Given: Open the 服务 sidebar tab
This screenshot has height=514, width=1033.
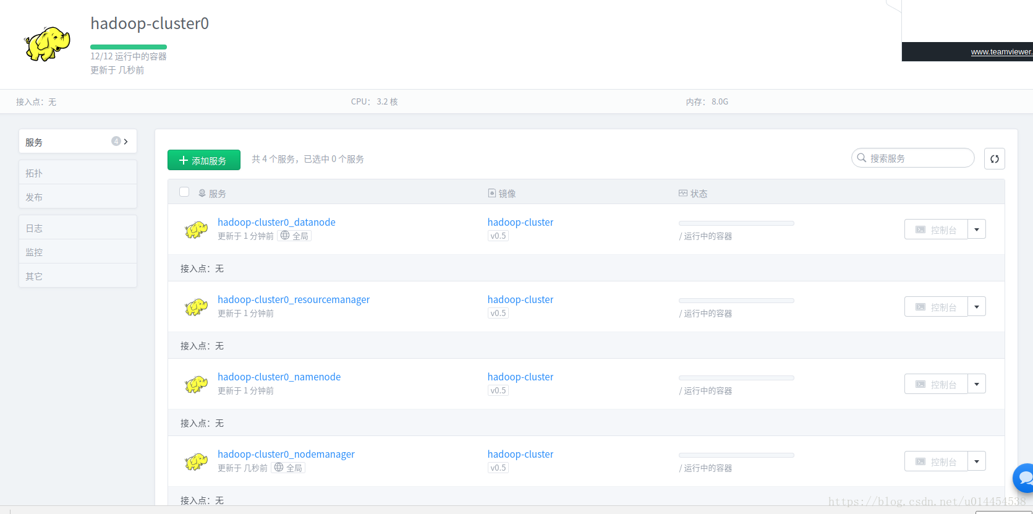Looking at the screenshot, I should click(x=78, y=142).
